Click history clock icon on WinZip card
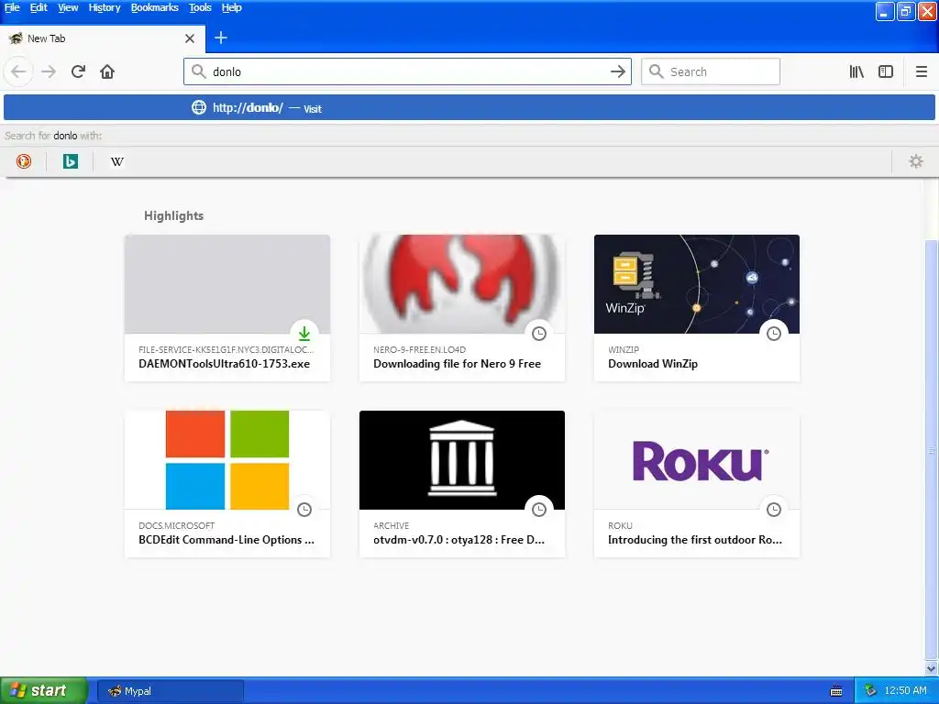This screenshot has height=704, width=939. [774, 334]
